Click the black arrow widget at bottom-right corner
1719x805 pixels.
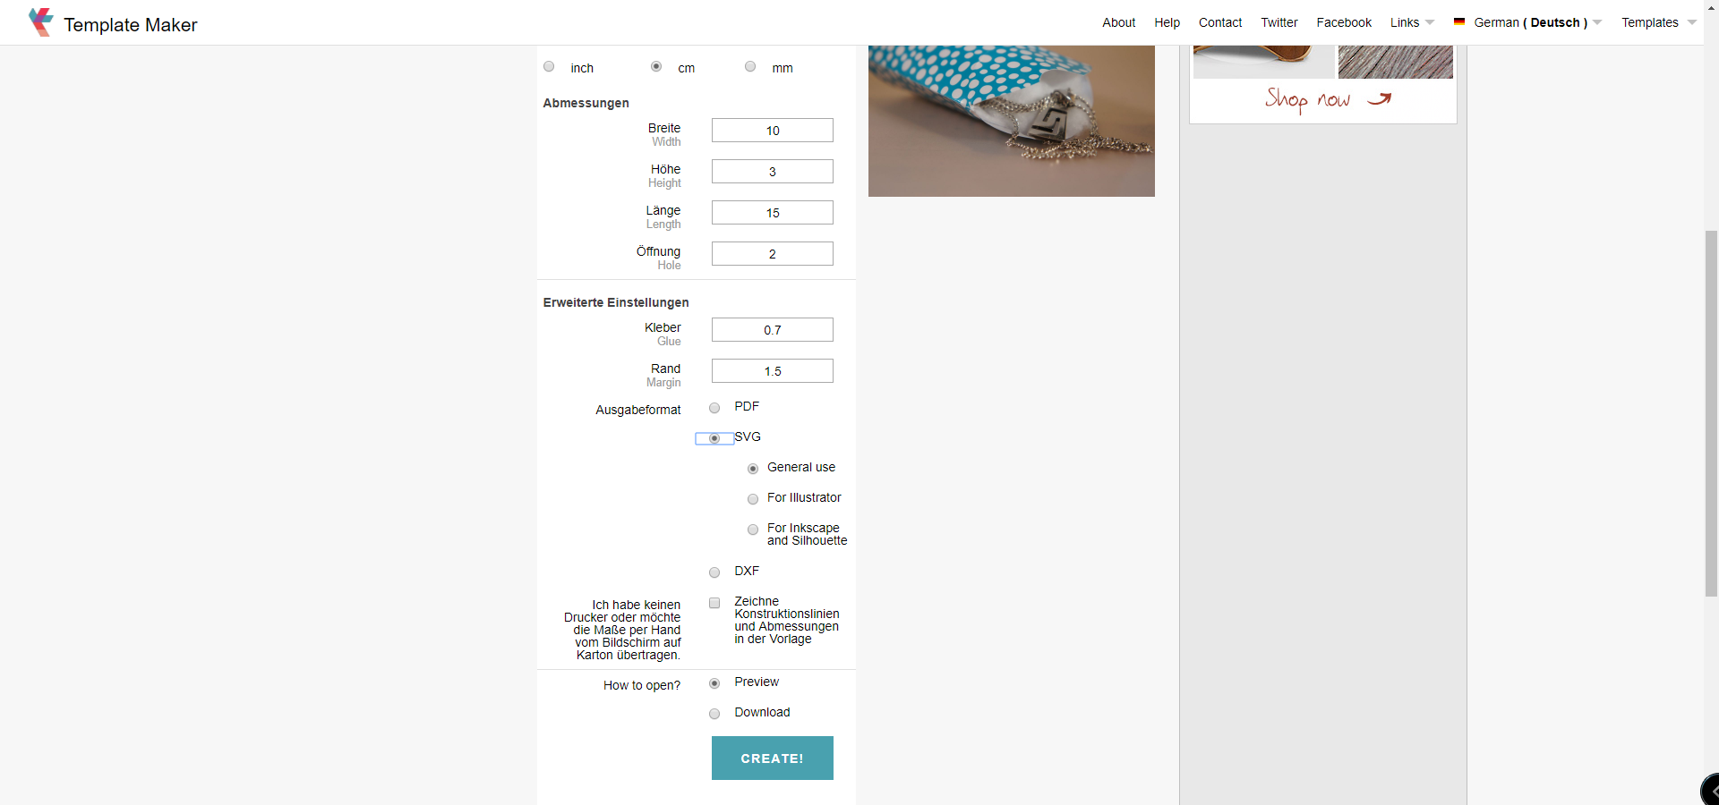pyautogui.click(x=1710, y=790)
